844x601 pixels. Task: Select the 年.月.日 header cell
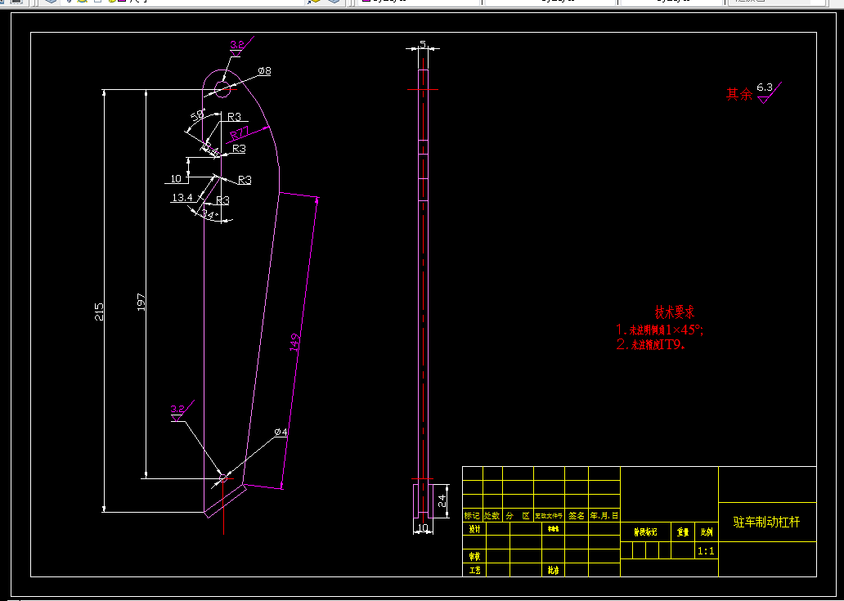click(604, 515)
